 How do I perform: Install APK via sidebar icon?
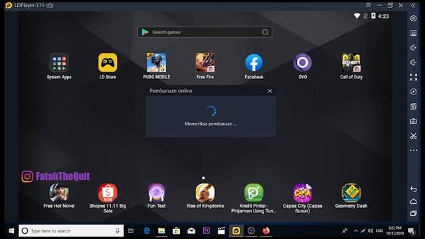[x=413, y=121]
